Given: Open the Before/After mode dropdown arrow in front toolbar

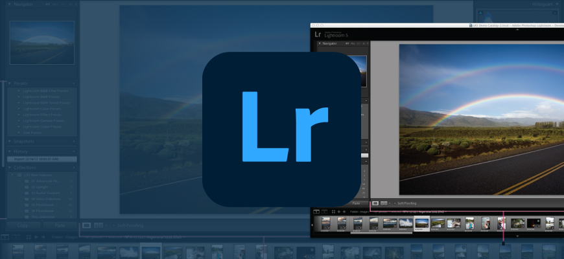Looking at the screenshot, I should [x=389, y=203].
